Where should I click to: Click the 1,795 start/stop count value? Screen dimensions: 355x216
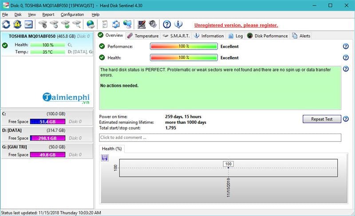pos(170,128)
